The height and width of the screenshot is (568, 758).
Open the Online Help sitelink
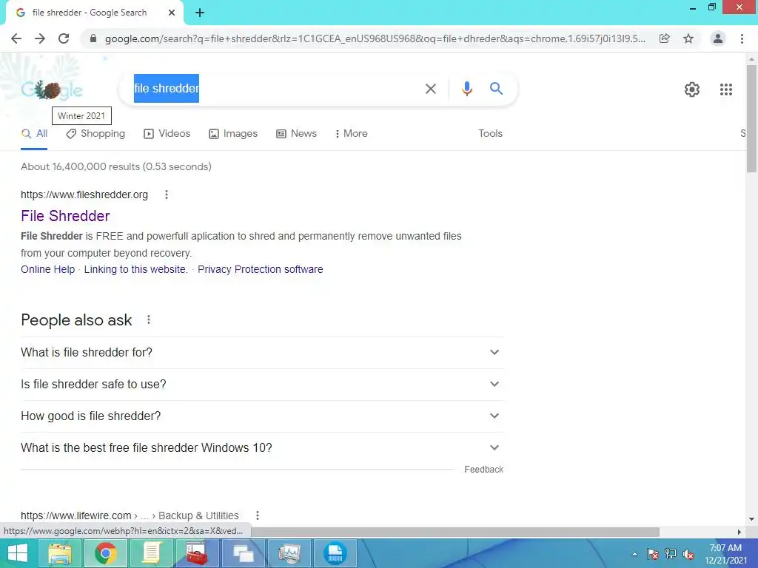48,269
